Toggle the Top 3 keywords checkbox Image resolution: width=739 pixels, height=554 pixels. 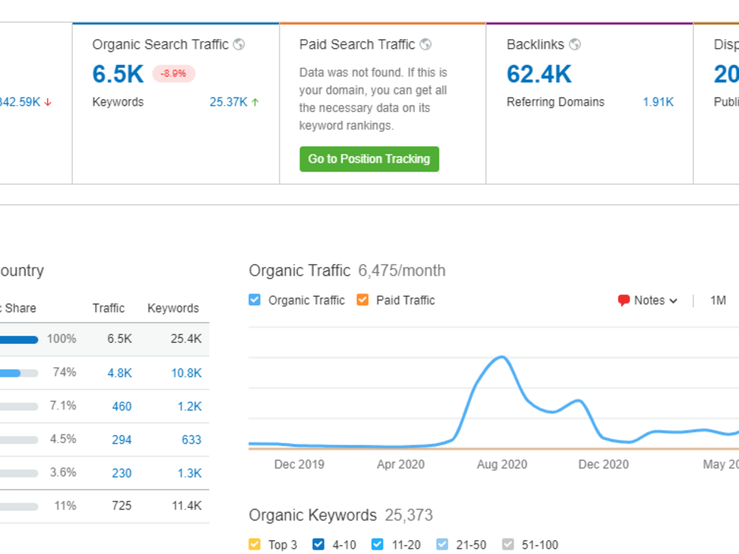coord(254,544)
